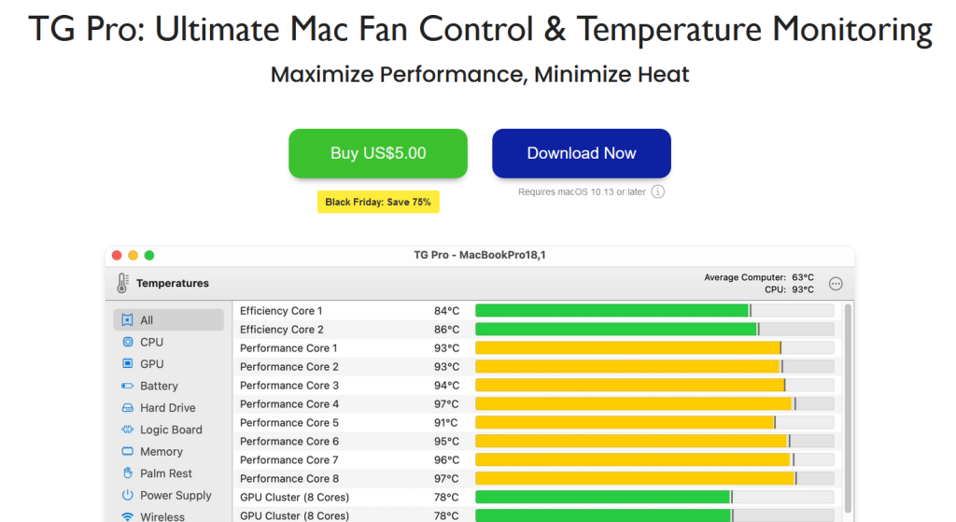Viewport: 956px width, 522px height.
Task: Open the ellipsis options menu button
Action: [836, 283]
